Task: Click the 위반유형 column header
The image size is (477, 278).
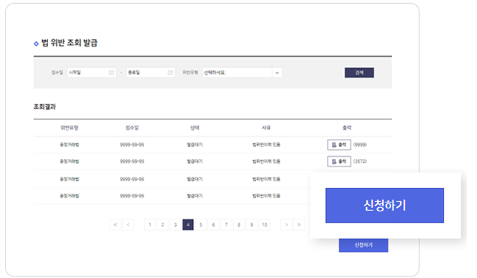Action: (70, 128)
